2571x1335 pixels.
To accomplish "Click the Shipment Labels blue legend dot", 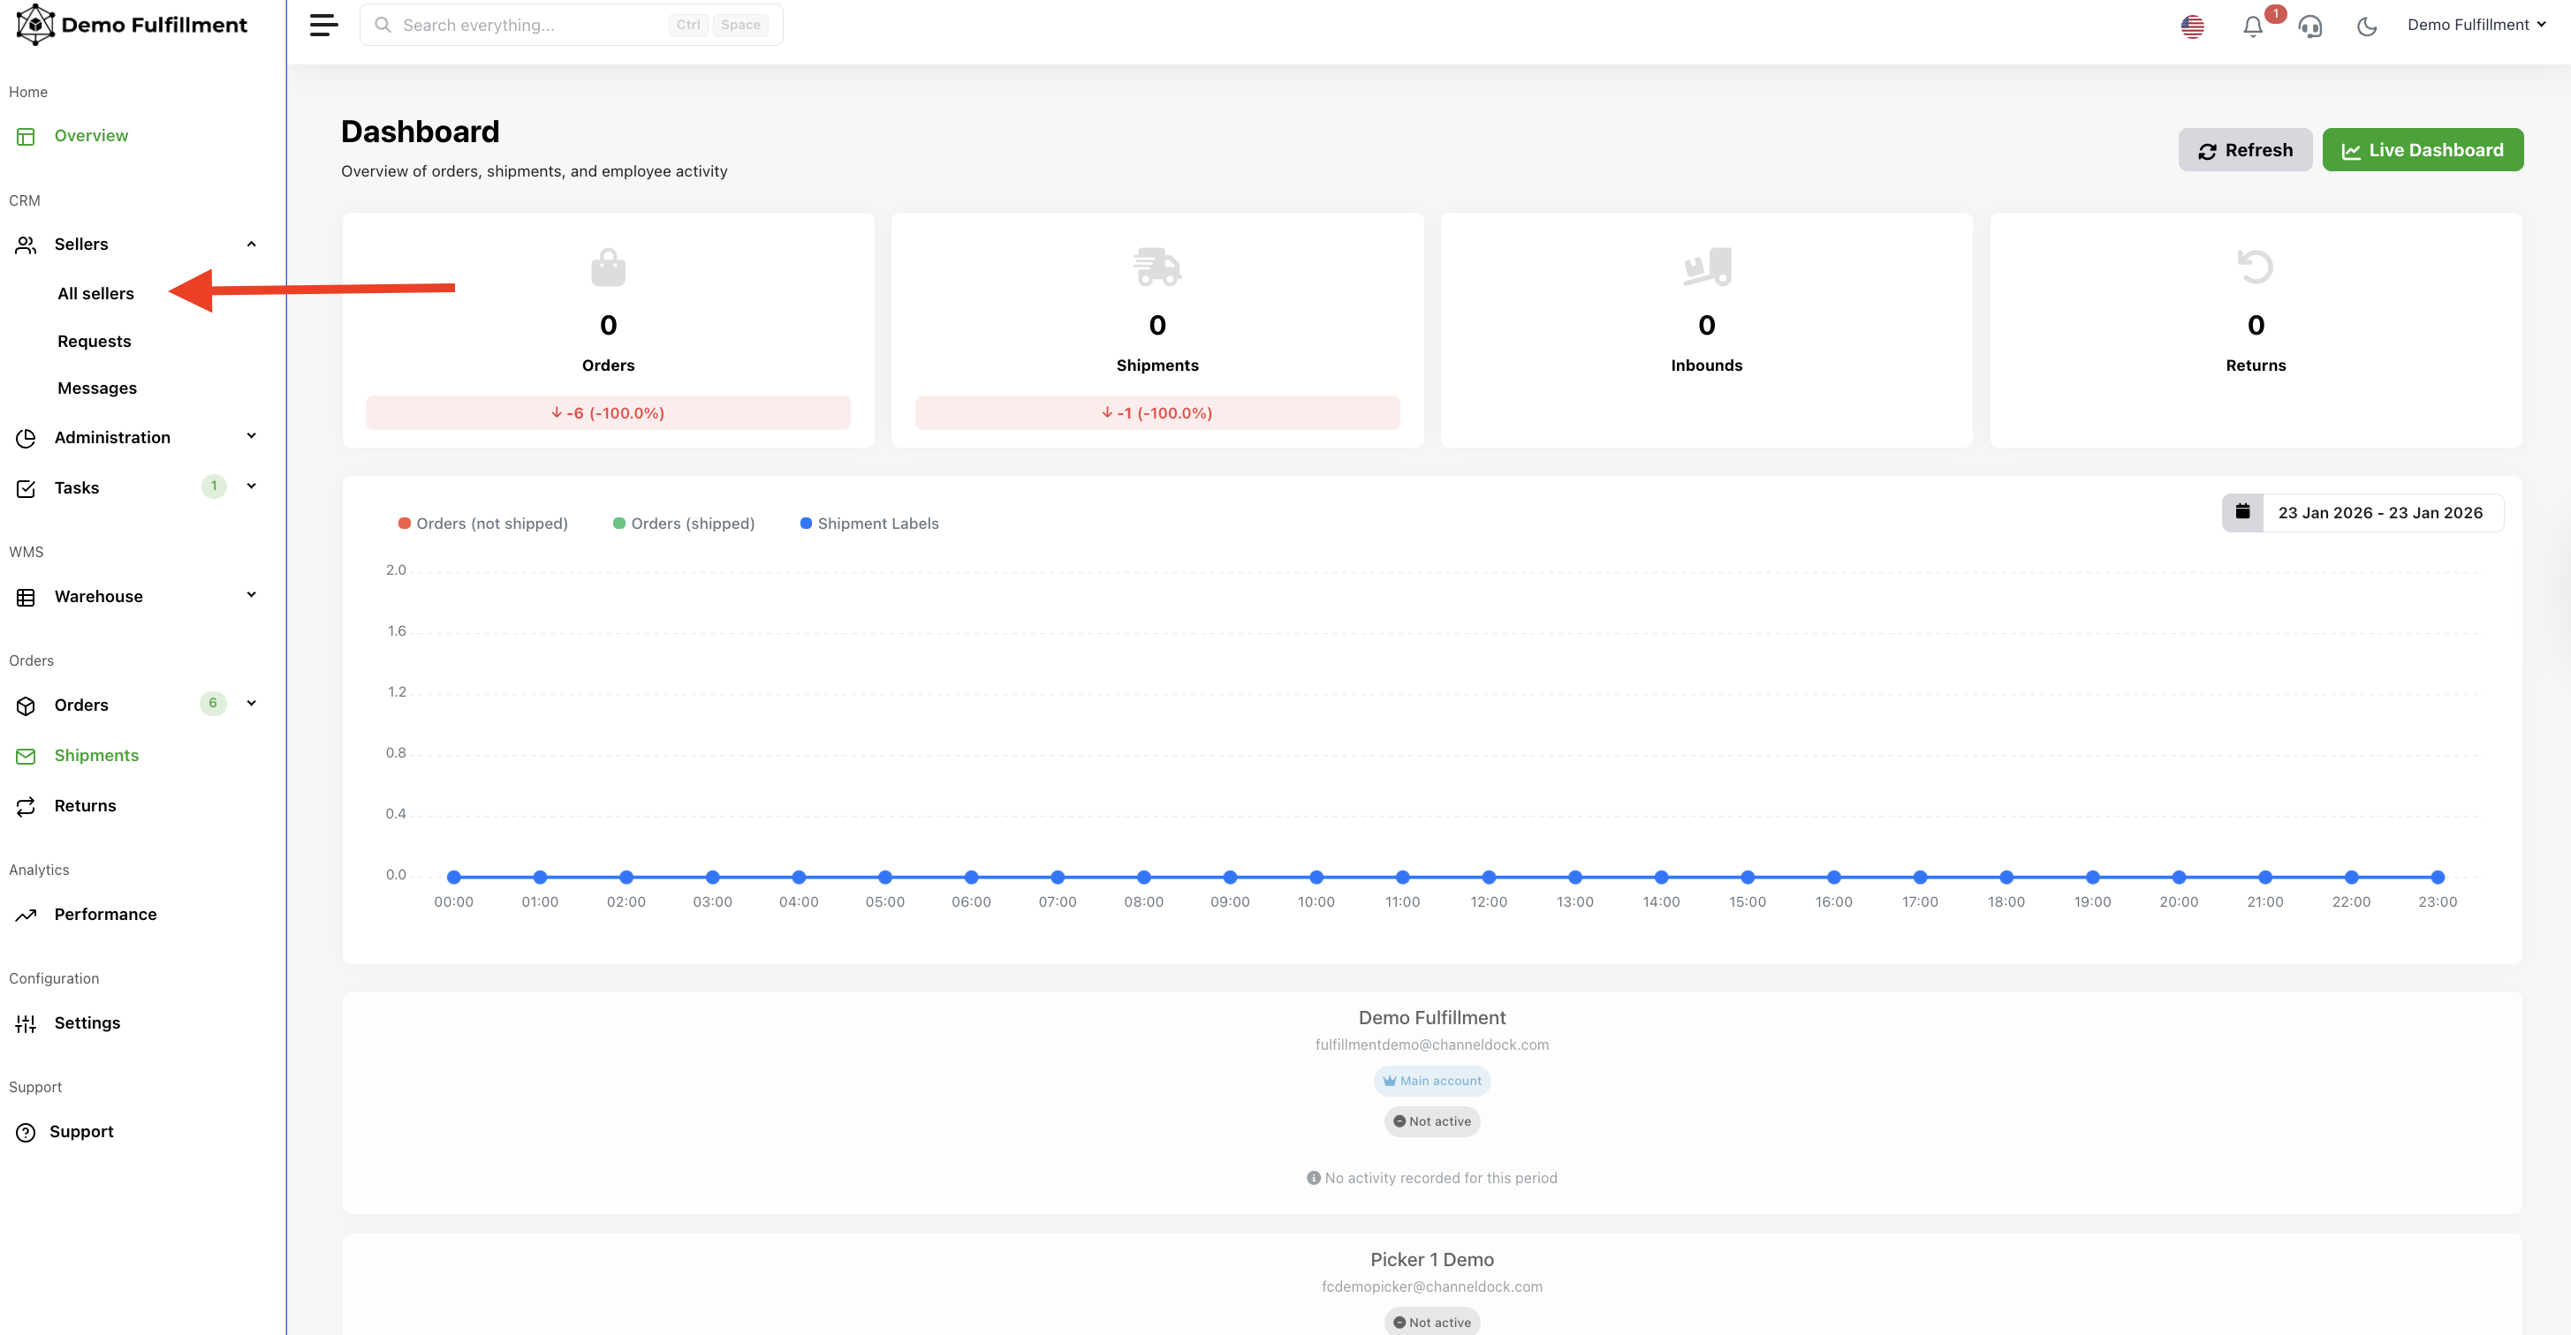I will pyautogui.click(x=806, y=524).
